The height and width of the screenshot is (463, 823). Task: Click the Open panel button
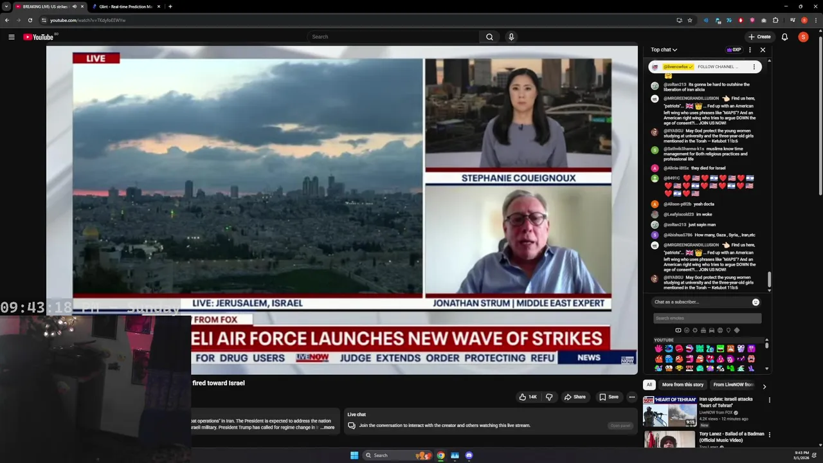click(x=620, y=426)
